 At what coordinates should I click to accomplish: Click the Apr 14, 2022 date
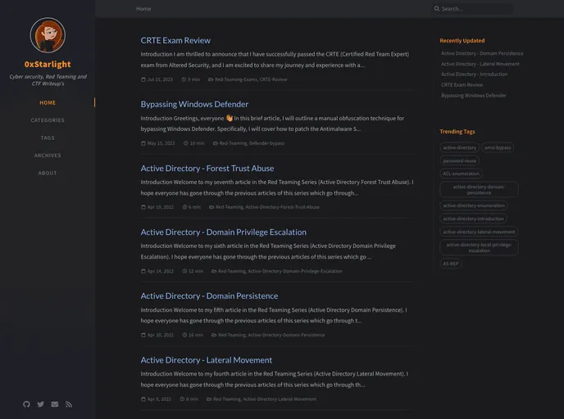coord(161,271)
